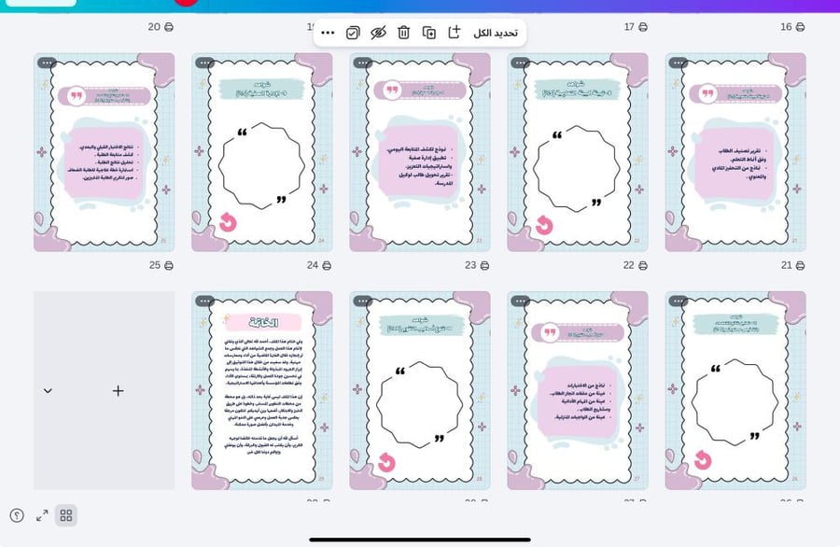Open the three-dot menu on page 22 thumbnail

[520, 63]
